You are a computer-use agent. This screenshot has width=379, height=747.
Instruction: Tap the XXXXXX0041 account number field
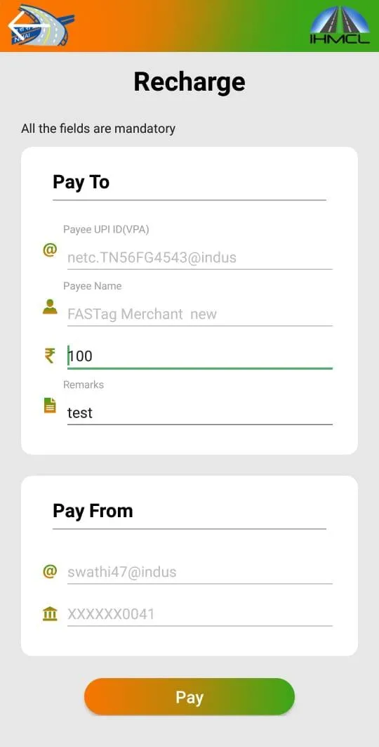(x=200, y=615)
